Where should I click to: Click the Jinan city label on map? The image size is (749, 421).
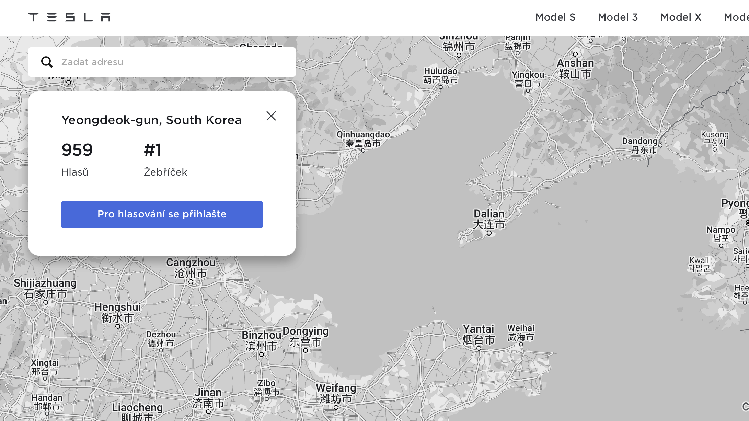pos(208,392)
